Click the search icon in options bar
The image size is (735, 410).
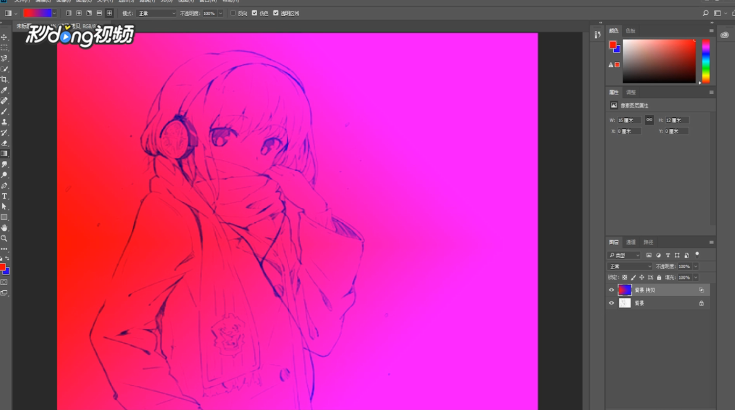705,13
